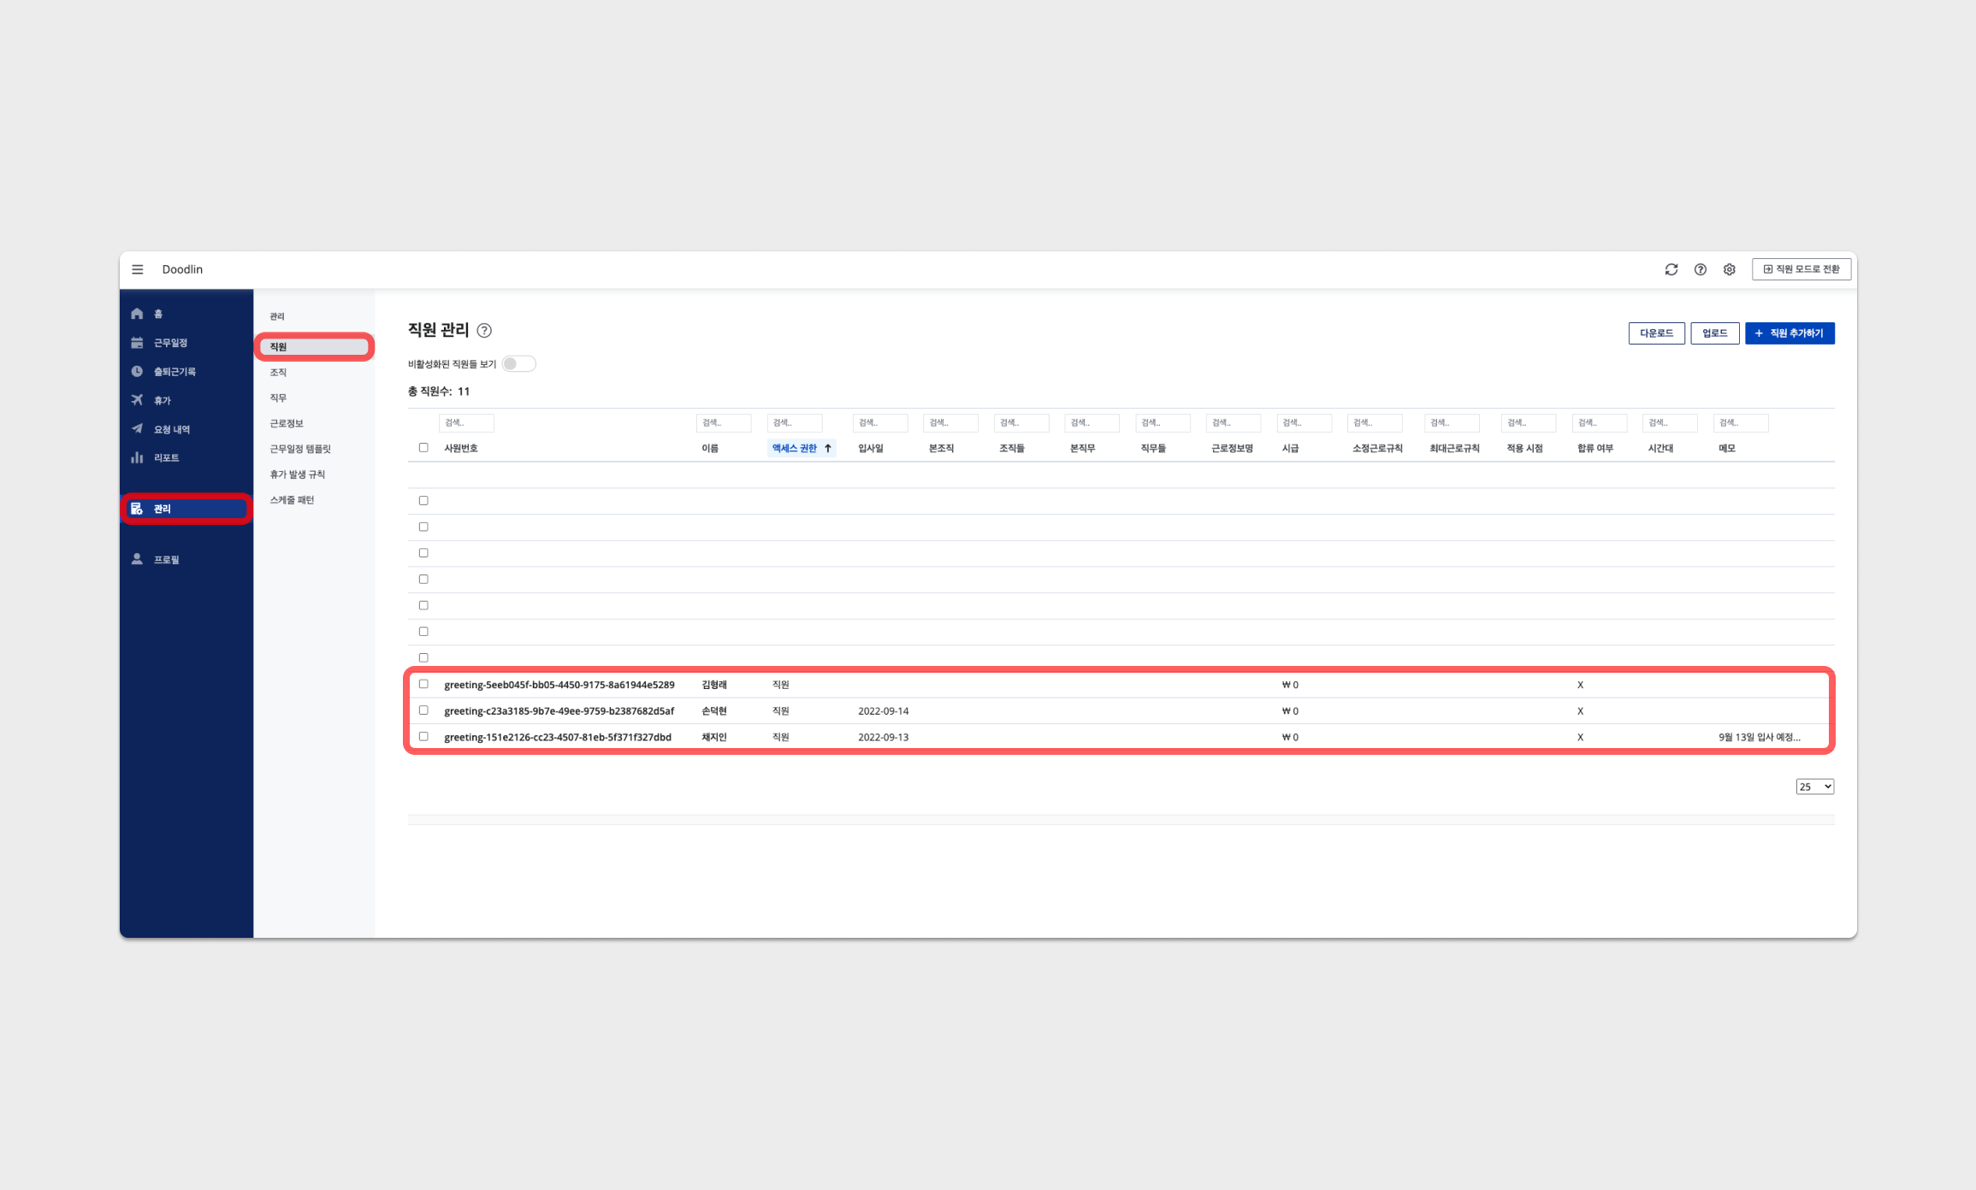Viewport: 1976px width, 1190px height.
Task: Open 근무일정 템플릿 submenu item
Action: (299, 449)
